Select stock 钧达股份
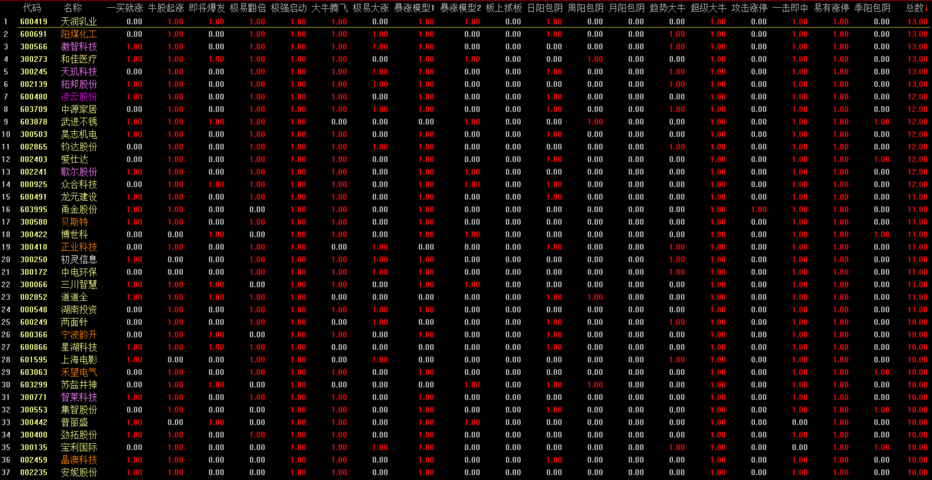Image resolution: width=932 pixels, height=480 pixels. [x=79, y=147]
